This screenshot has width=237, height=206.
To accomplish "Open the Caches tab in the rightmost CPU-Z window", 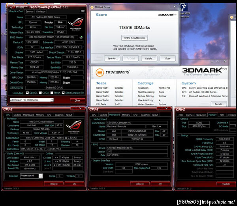I will [190, 115].
